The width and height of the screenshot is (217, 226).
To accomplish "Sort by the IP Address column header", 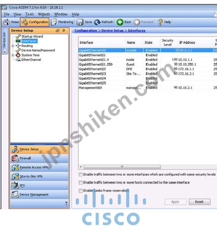I will (195, 42).
